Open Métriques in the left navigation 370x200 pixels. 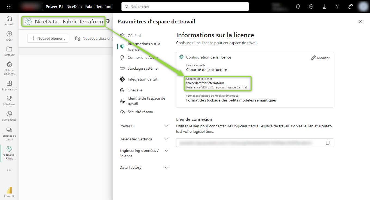pos(9,101)
